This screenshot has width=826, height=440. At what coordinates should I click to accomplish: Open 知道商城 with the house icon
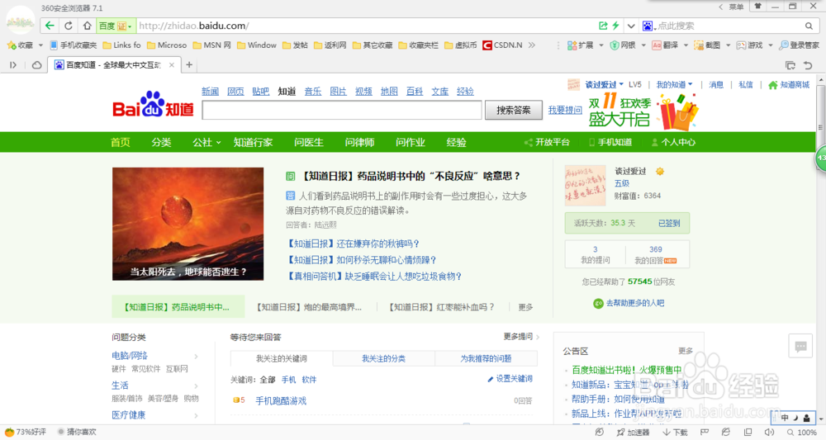coord(789,85)
